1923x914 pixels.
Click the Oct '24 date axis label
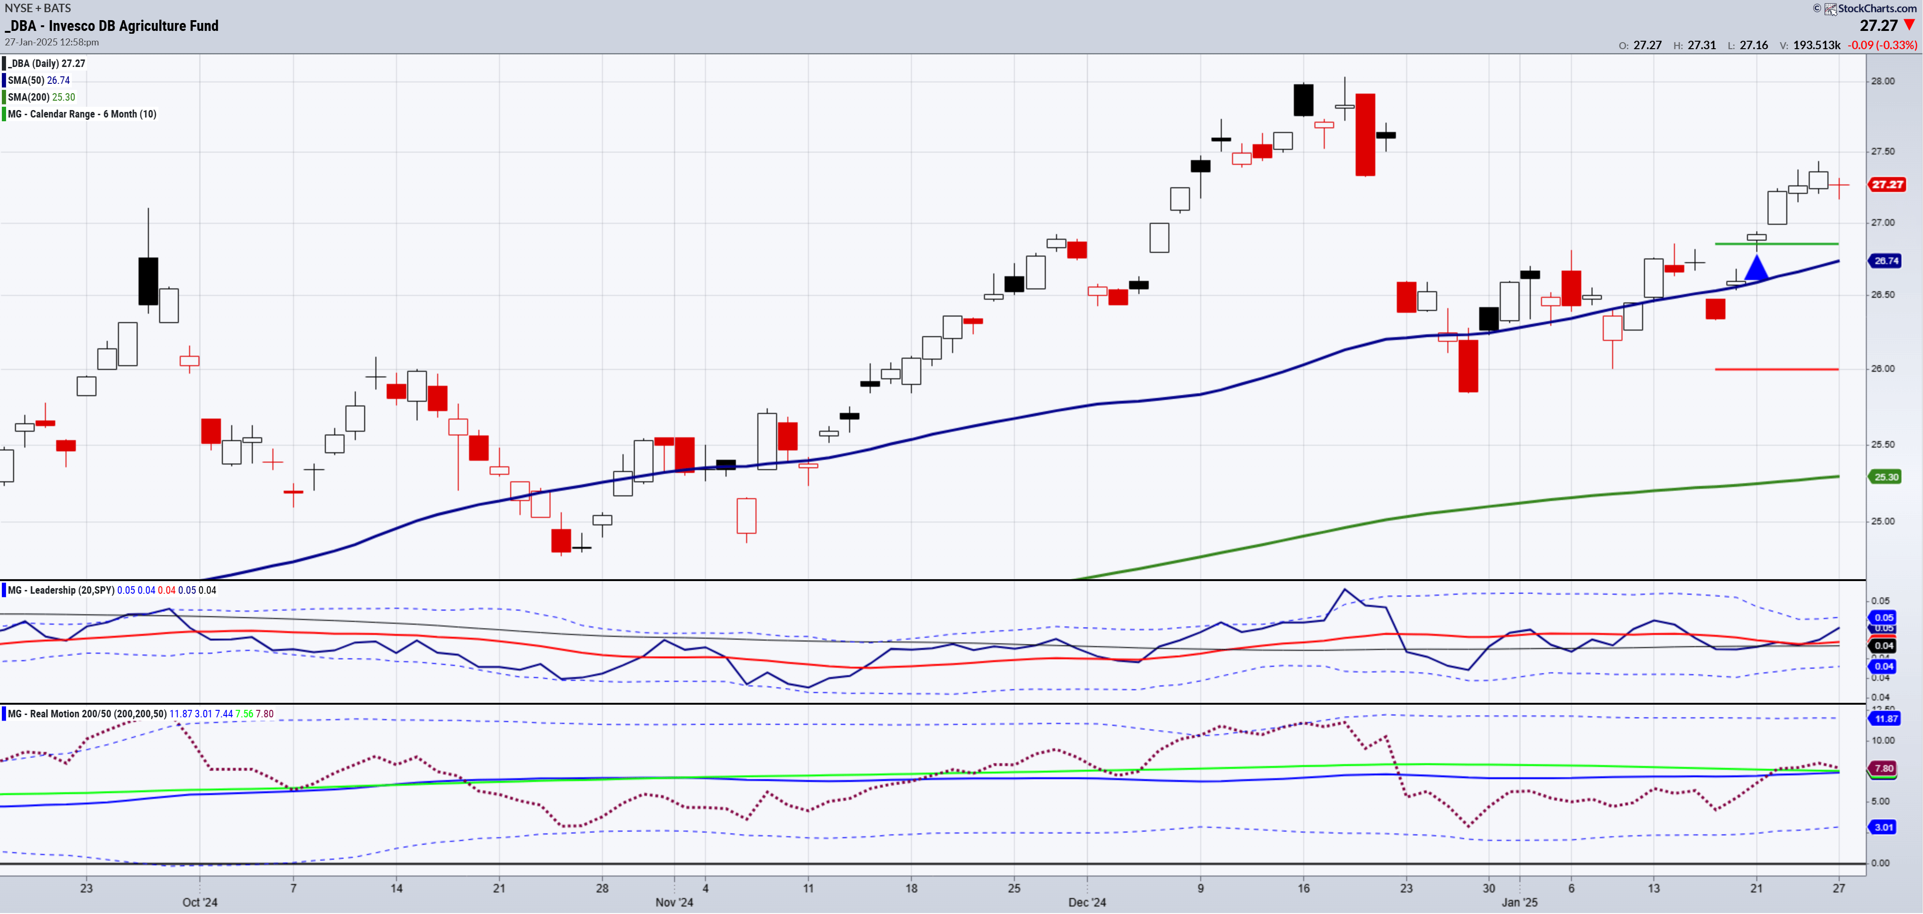point(200,902)
